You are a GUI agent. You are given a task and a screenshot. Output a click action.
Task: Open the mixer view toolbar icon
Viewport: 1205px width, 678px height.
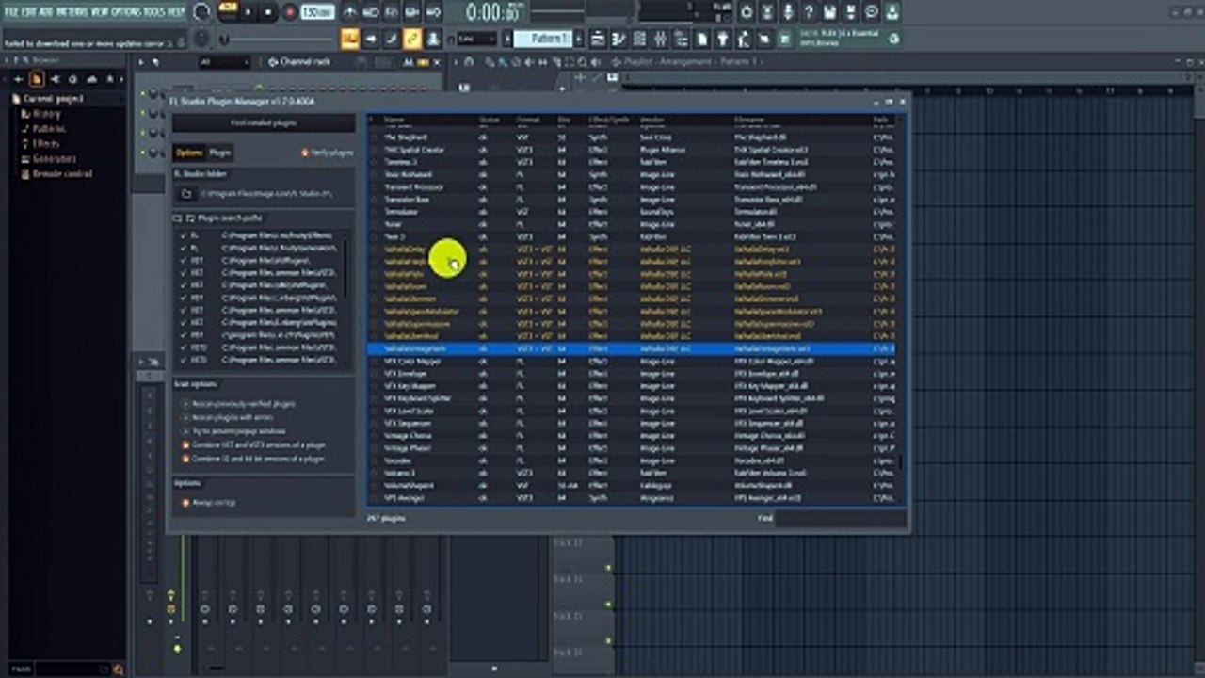click(x=660, y=39)
